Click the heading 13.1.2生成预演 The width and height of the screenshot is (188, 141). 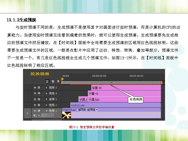coord(21,20)
